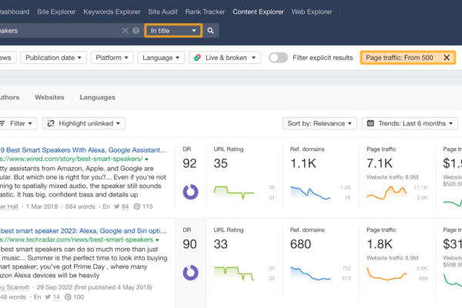Open Sort by: Relevance dropdown
The width and height of the screenshot is (462, 308).
[x=320, y=123]
